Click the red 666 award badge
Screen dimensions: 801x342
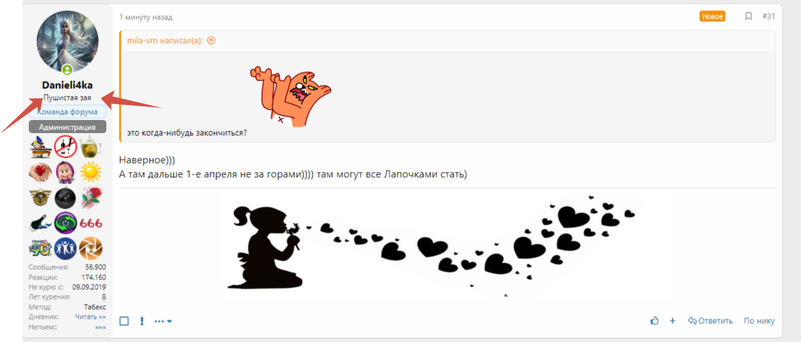(x=91, y=223)
